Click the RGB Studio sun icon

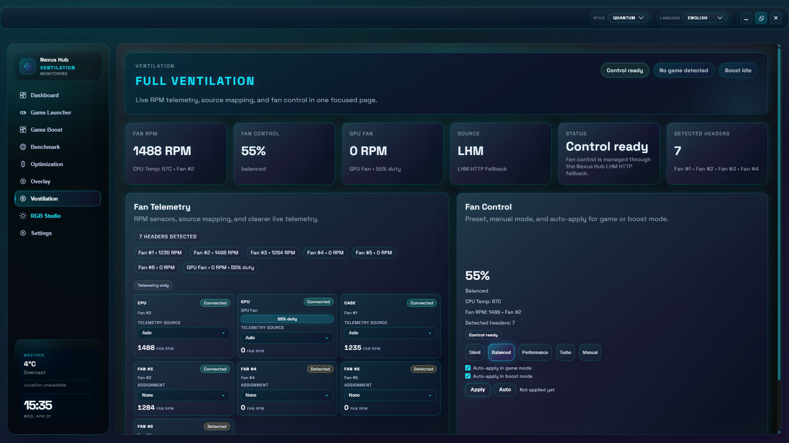[23, 216]
